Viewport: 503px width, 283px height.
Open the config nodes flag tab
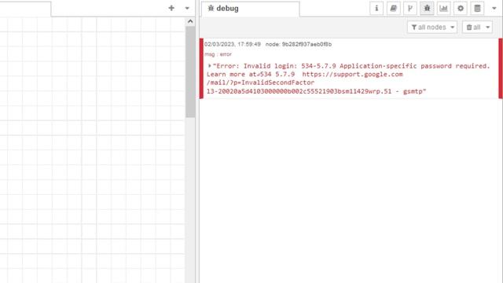pos(410,9)
